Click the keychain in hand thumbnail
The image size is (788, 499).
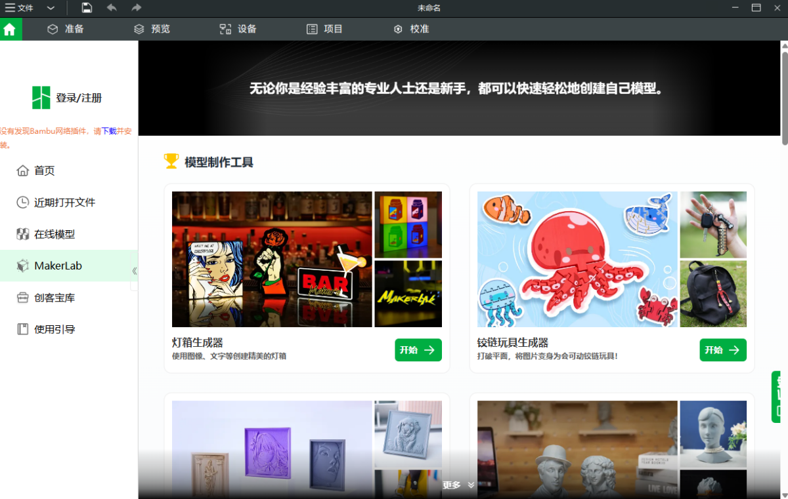pos(713,225)
